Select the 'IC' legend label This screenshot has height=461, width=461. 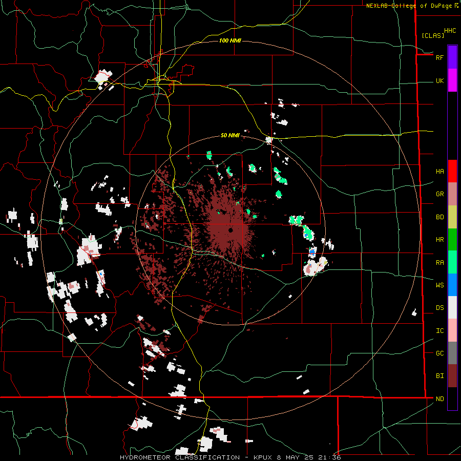[x=439, y=331]
